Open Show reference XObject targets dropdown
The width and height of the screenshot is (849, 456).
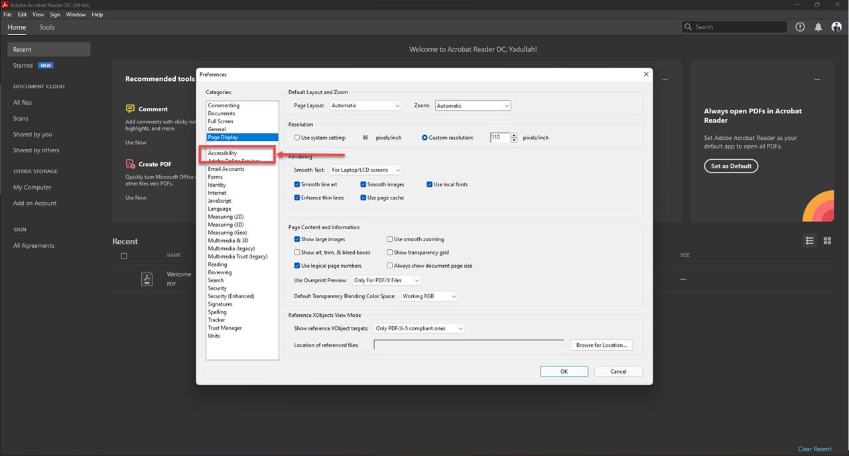pos(419,328)
